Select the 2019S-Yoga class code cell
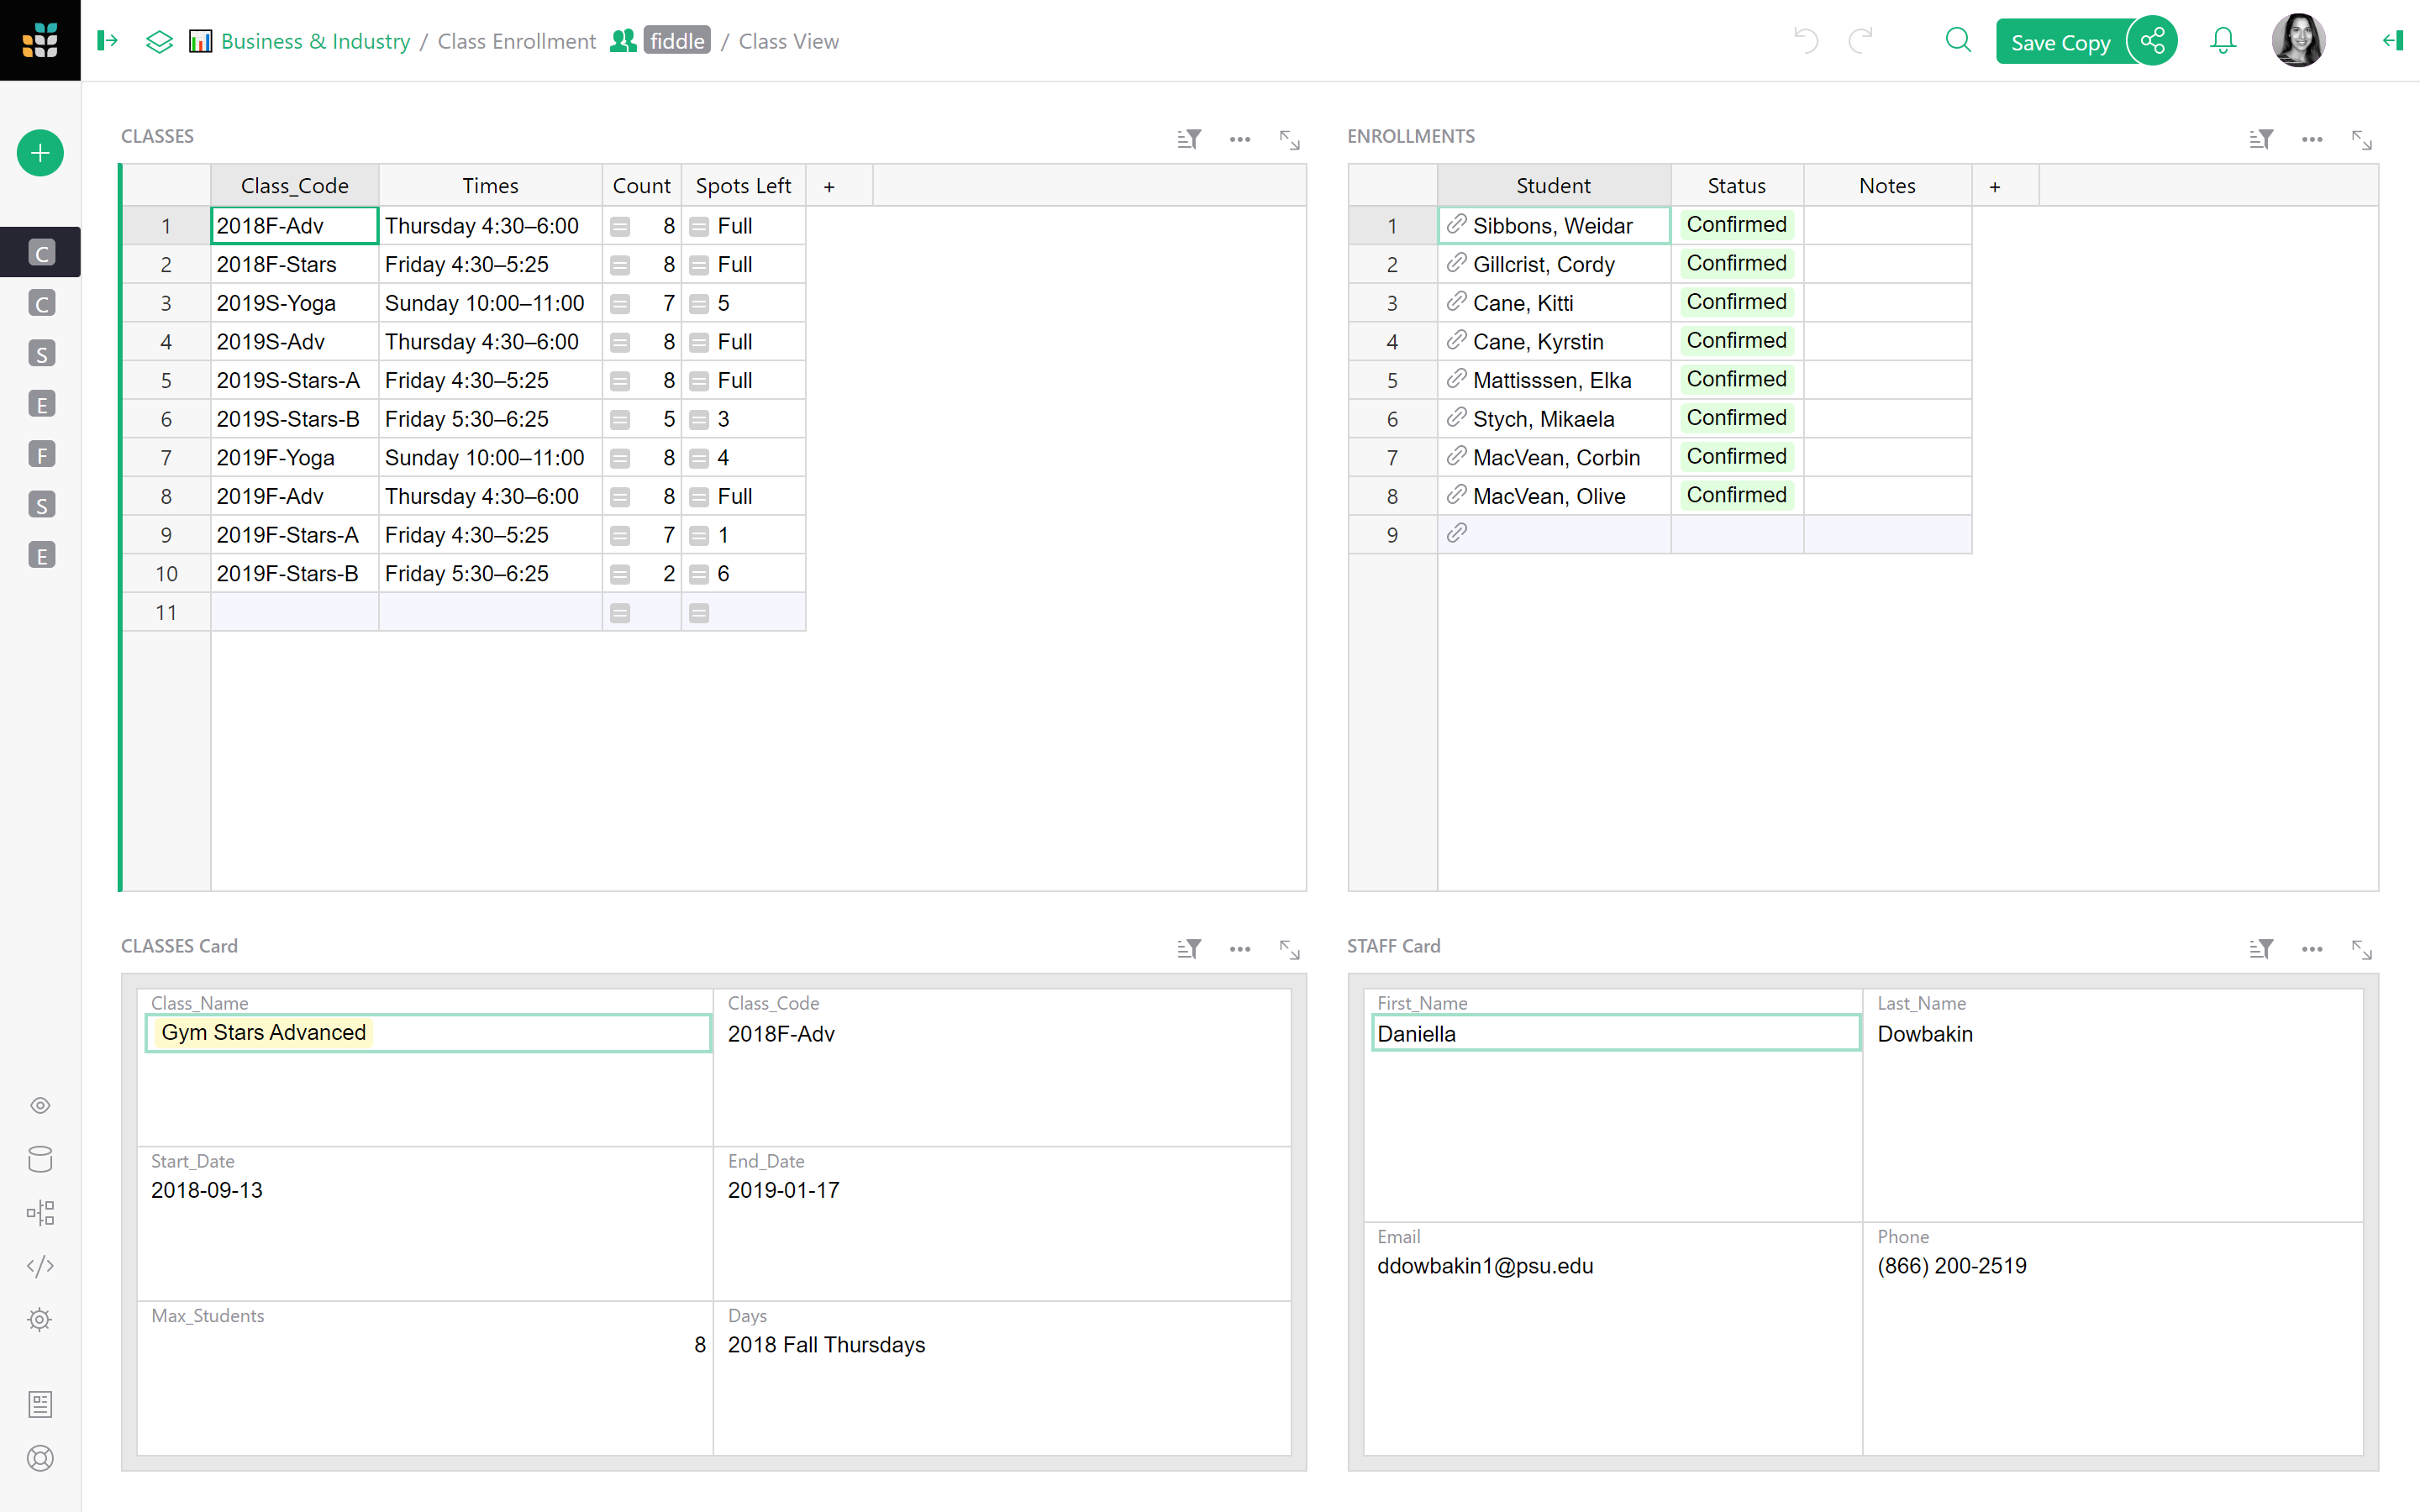The image size is (2420, 1512). pos(294,303)
